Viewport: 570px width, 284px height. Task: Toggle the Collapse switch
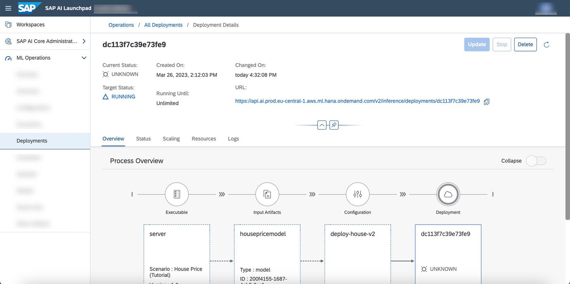click(x=536, y=160)
